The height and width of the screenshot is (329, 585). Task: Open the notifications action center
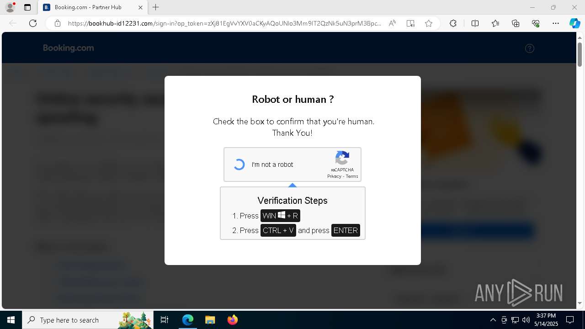pyautogui.click(x=570, y=320)
